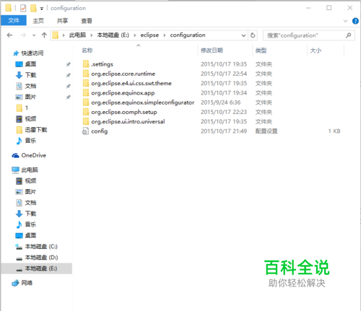The image size is (361, 311).
Task: Click the Forward navigation arrow
Action: [x=23, y=35]
